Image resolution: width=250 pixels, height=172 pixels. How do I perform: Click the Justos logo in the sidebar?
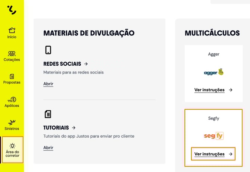pyautogui.click(x=12, y=10)
